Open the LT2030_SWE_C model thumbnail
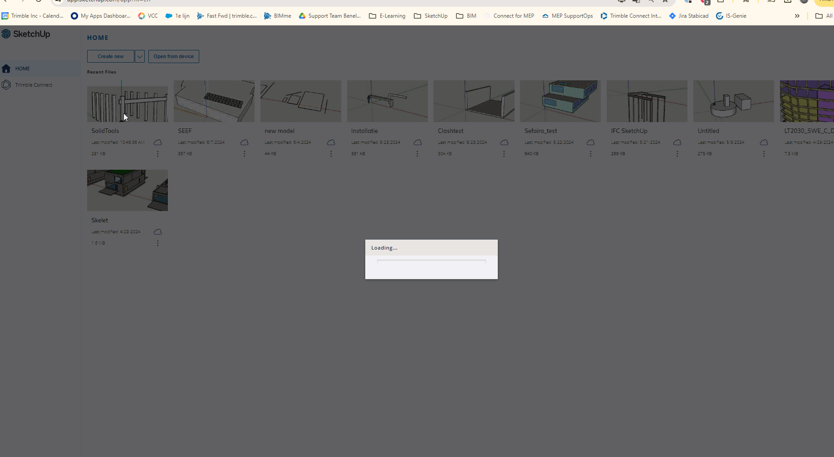This screenshot has width=834, height=457. 807,101
